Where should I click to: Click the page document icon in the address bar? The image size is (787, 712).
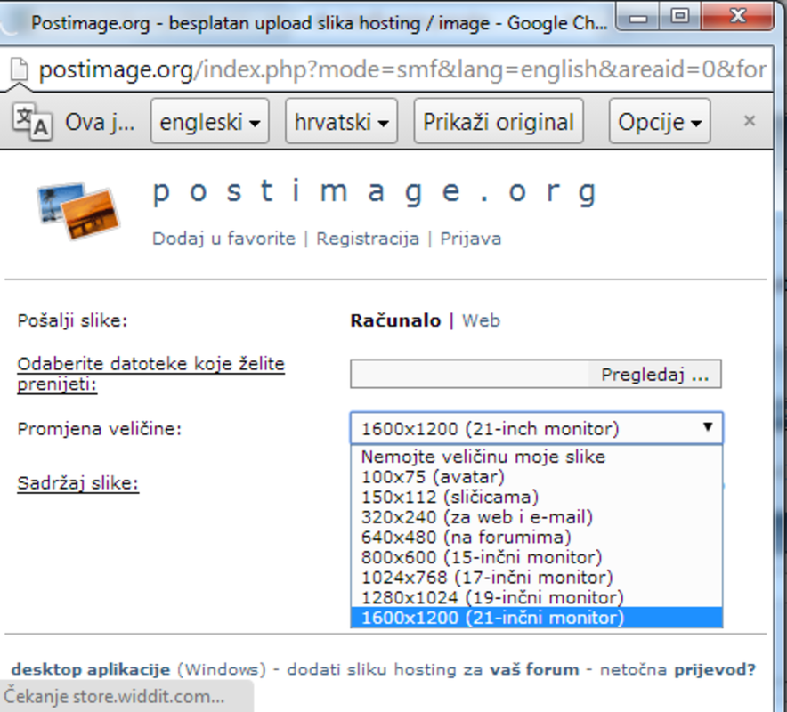(20, 69)
